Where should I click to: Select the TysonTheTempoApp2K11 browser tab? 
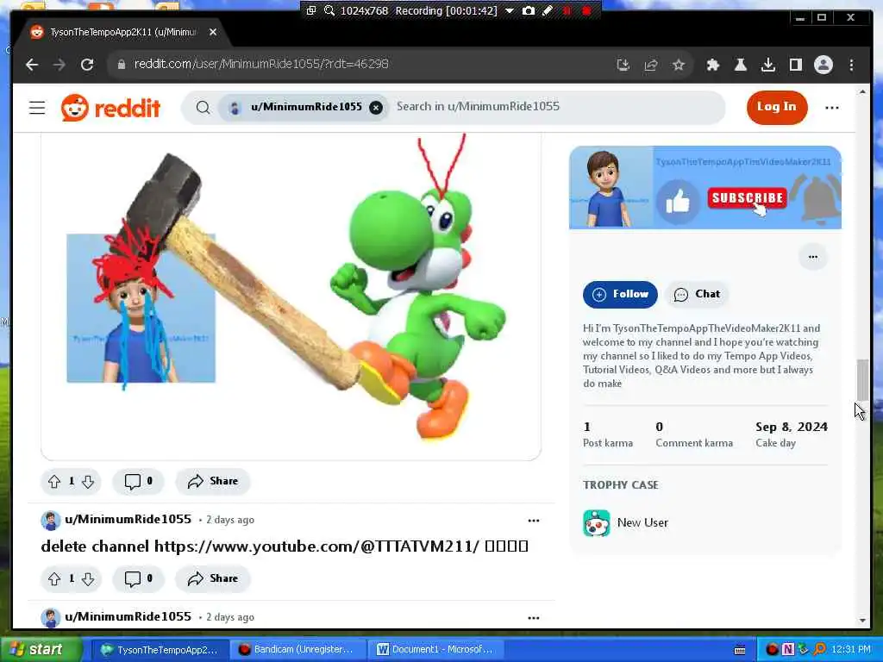122,32
